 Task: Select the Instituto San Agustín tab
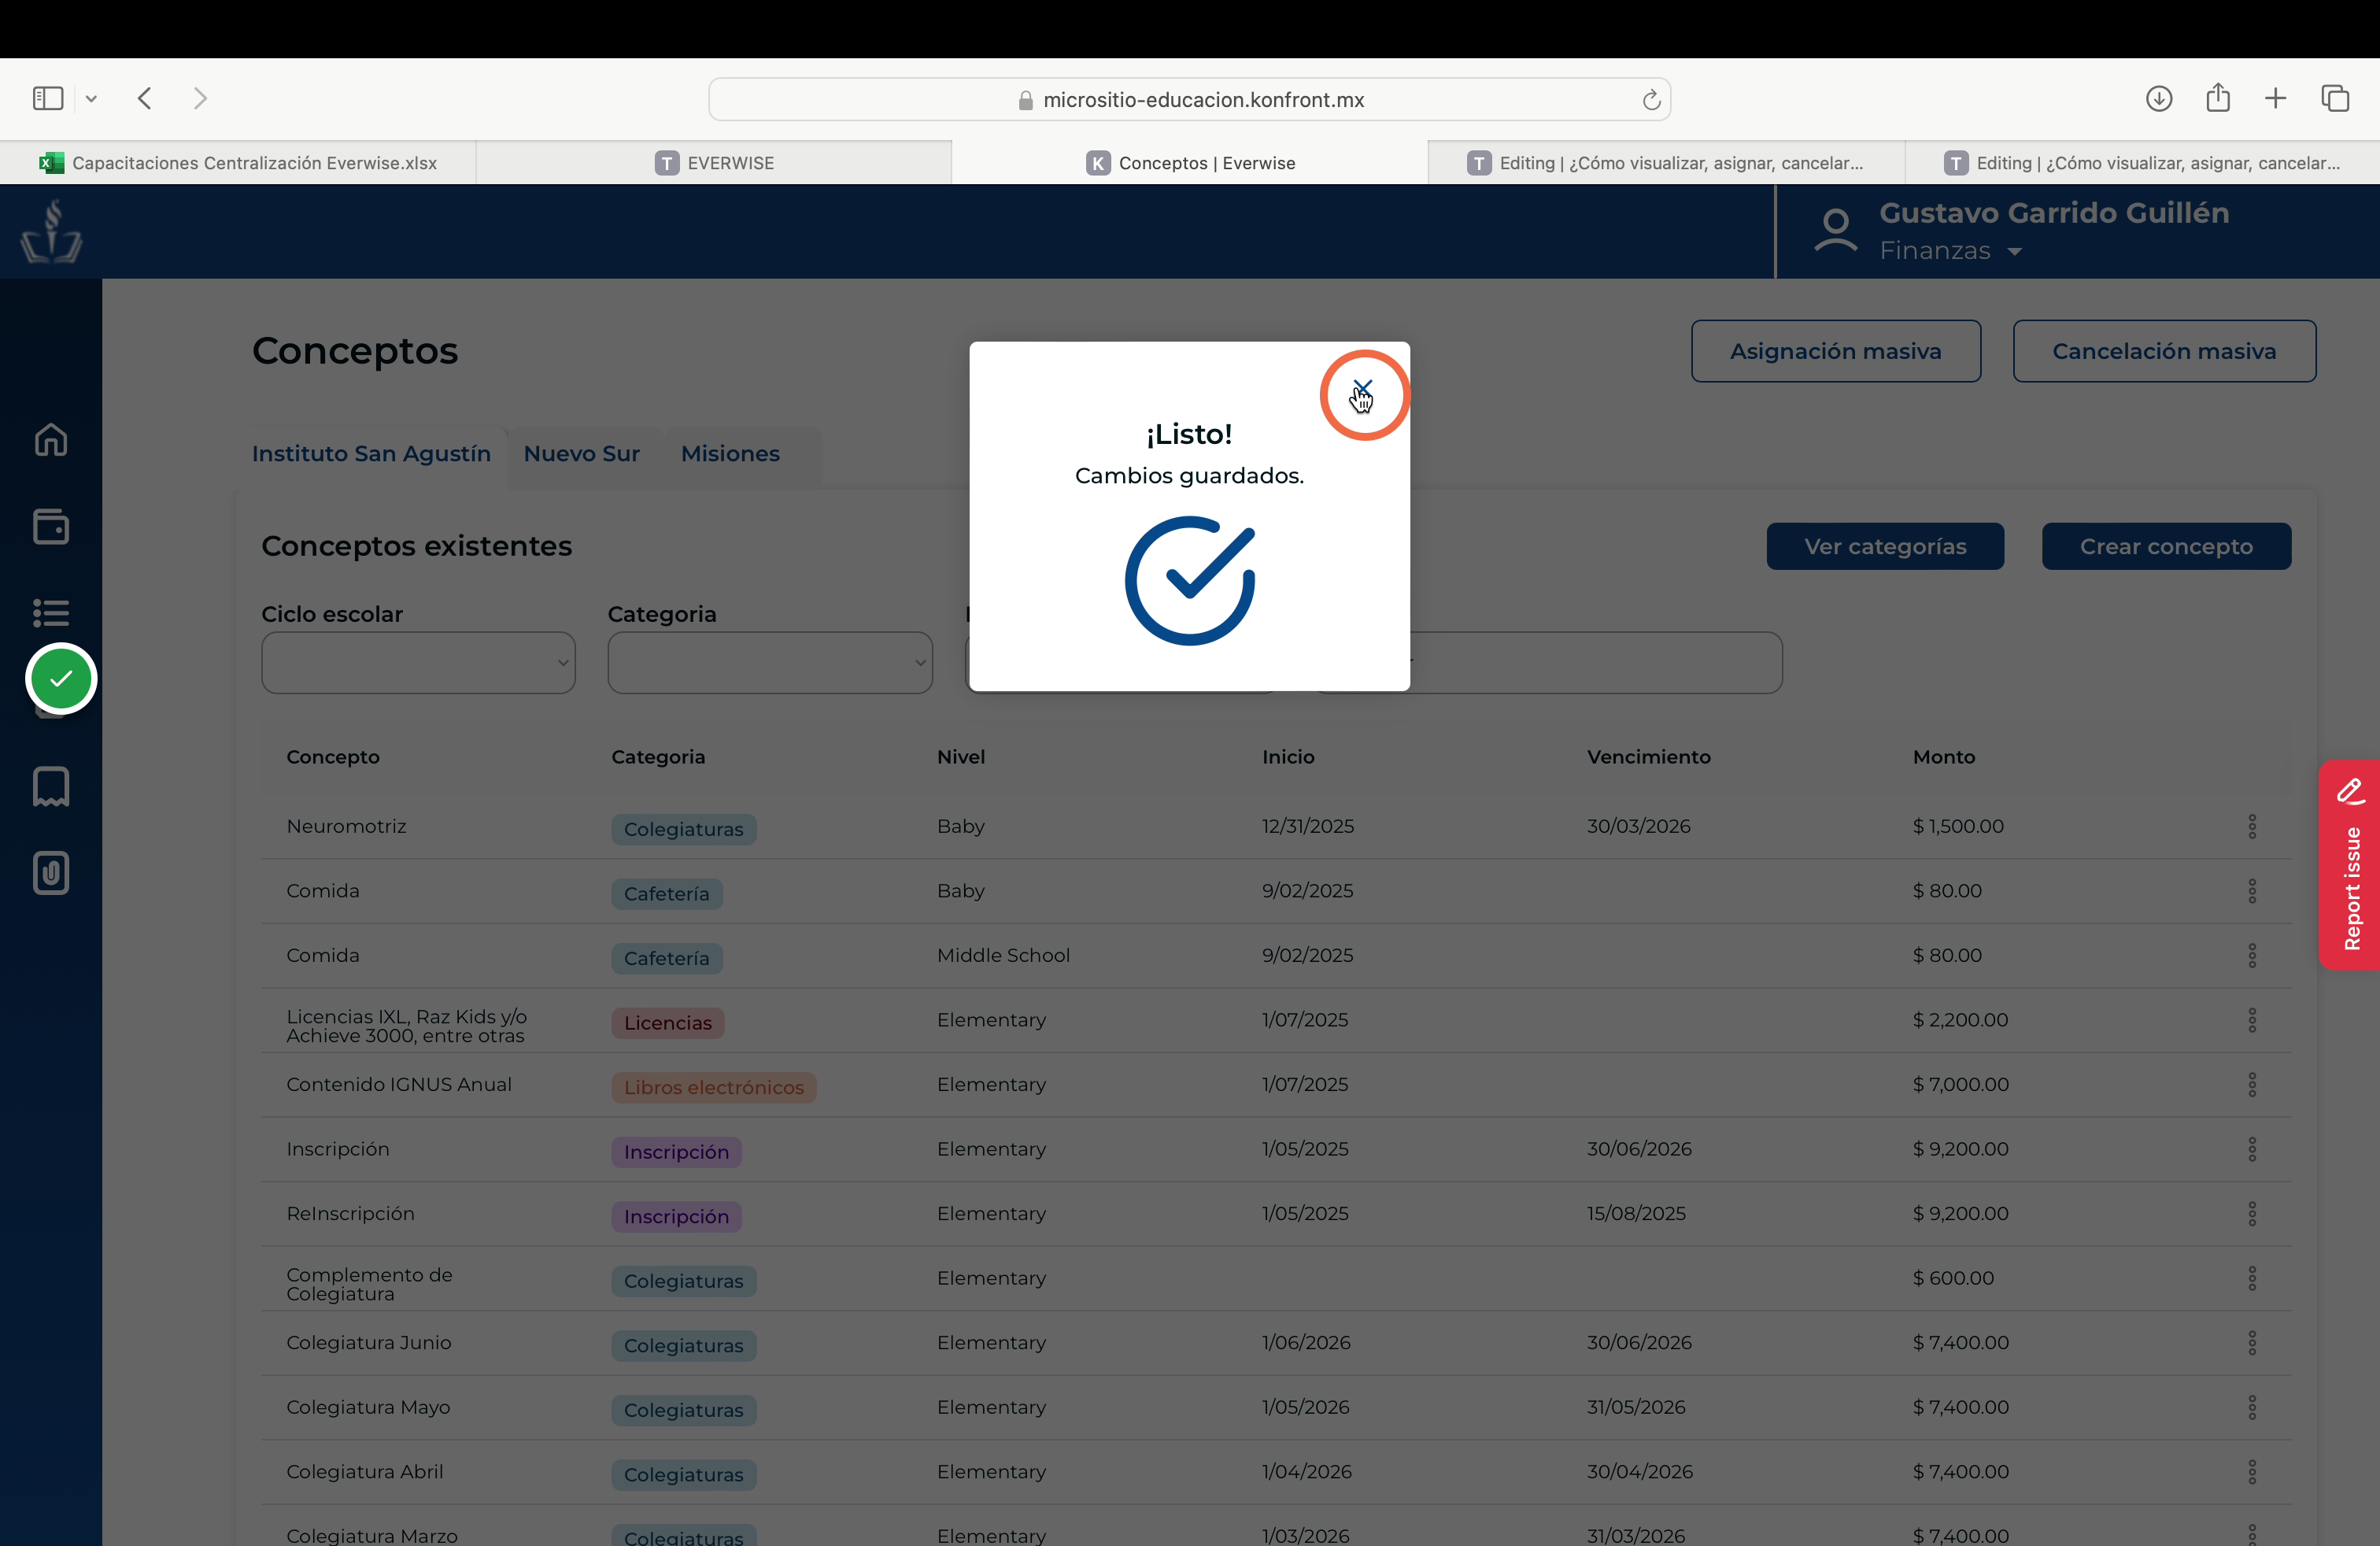tap(371, 454)
